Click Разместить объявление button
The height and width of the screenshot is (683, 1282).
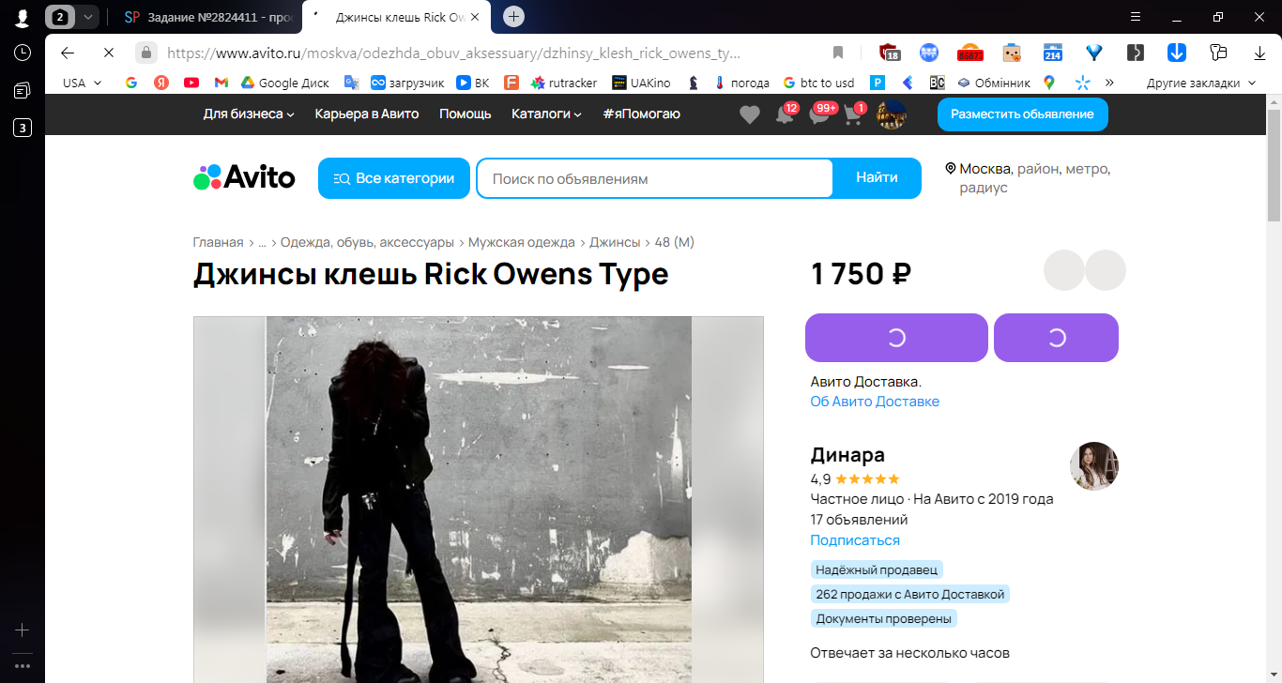point(1022,114)
